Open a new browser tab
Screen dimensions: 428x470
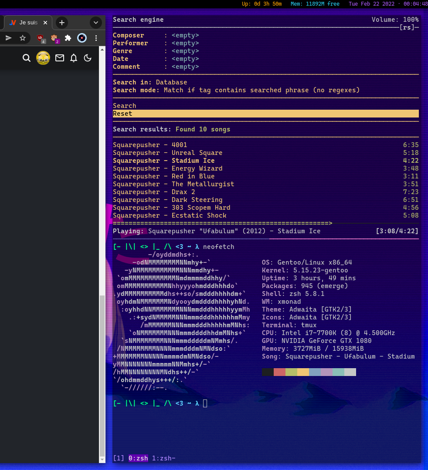coord(62,23)
